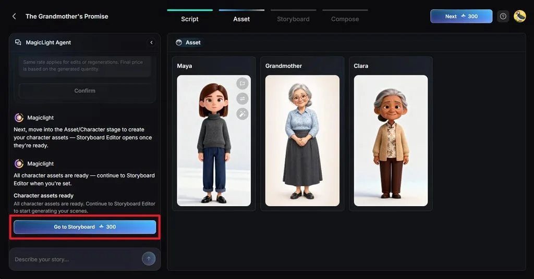Switch to the Asset tab
The height and width of the screenshot is (279, 534).
(x=241, y=19)
